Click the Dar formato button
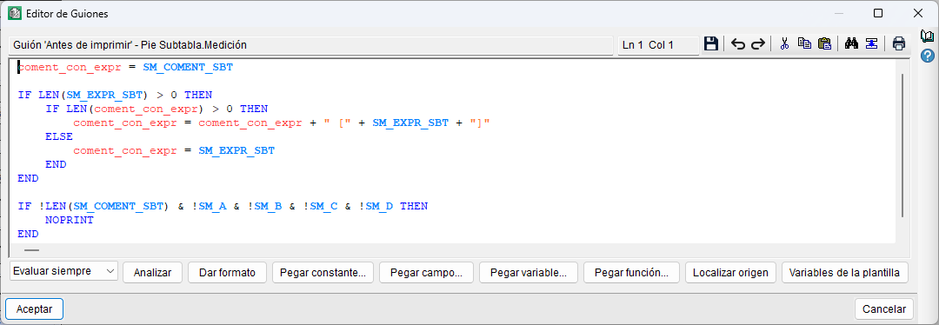The image size is (939, 325). 228,272
